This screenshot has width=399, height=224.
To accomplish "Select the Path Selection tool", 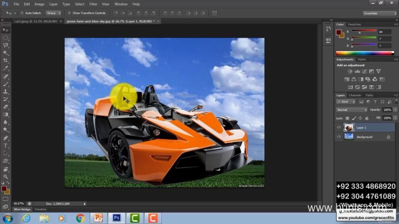I will (5, 153).
